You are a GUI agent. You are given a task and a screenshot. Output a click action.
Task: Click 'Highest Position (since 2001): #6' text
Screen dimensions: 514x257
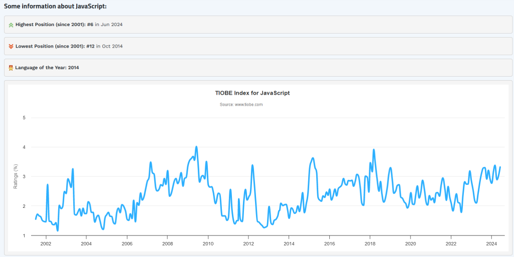54,25
